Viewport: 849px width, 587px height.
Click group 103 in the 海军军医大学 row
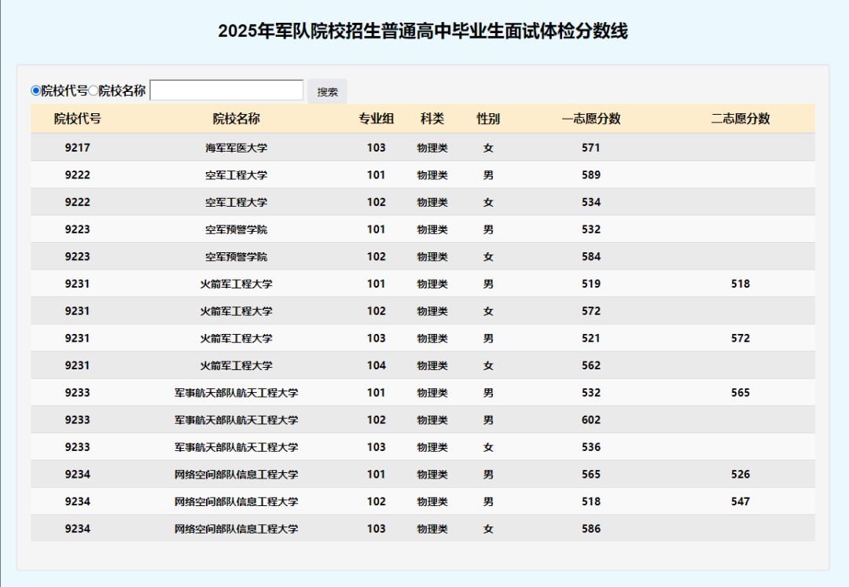(x=377, y=148)
